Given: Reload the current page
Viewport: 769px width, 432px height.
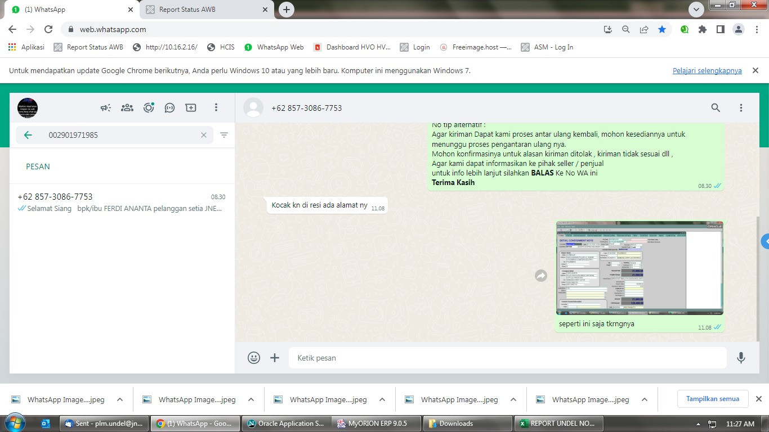Looking at the screenshot, I should click(x=48, y=29).
